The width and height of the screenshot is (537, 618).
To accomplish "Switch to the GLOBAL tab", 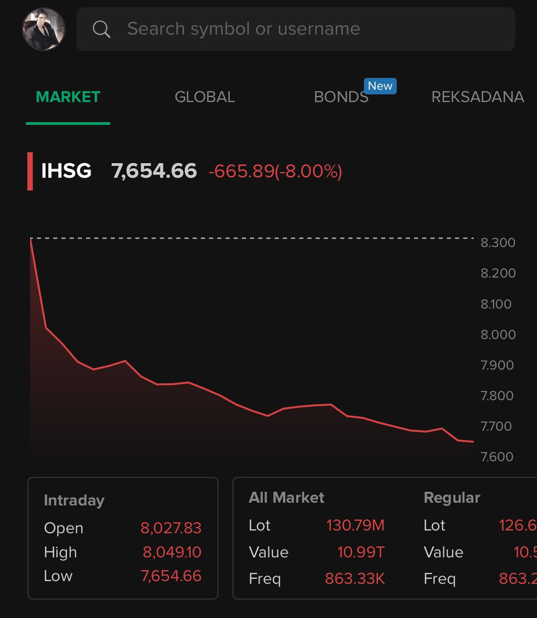I will click(205, 97).
